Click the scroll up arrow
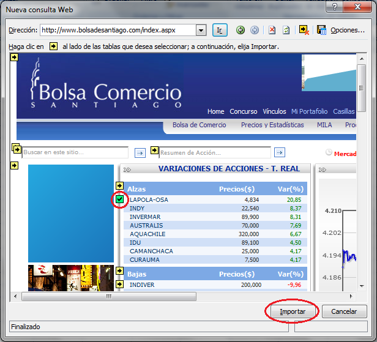The height and width of the screenshot is (342, 377). pyautogui.click(x=362, y=59)
